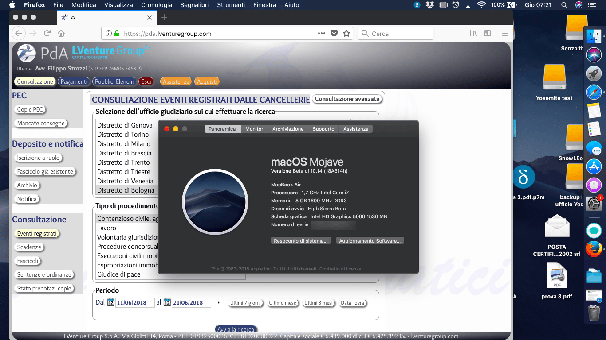Image resolution: width=606 pixels, height=340 pixels.
Task: Open App Store from the Dock
Action: point(594,166)
